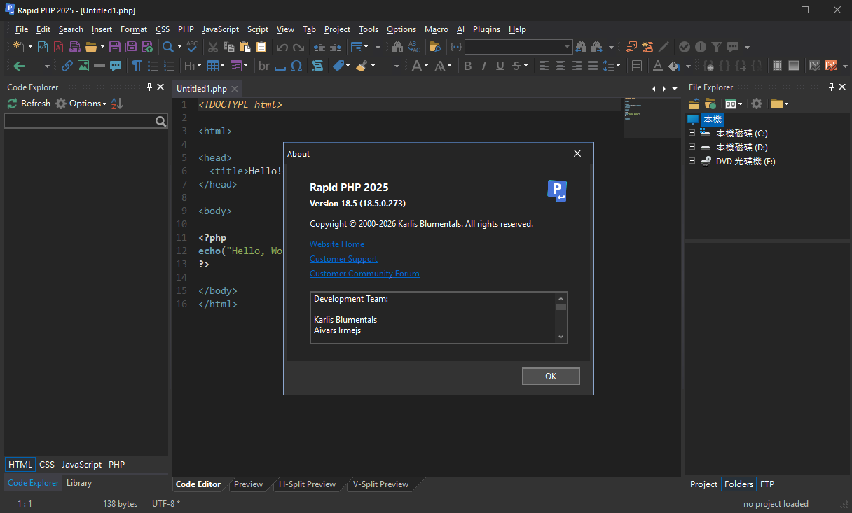The image size is (852, 513).
Task: Switch to the H-Split Preview tab
Action: [307, 484]
